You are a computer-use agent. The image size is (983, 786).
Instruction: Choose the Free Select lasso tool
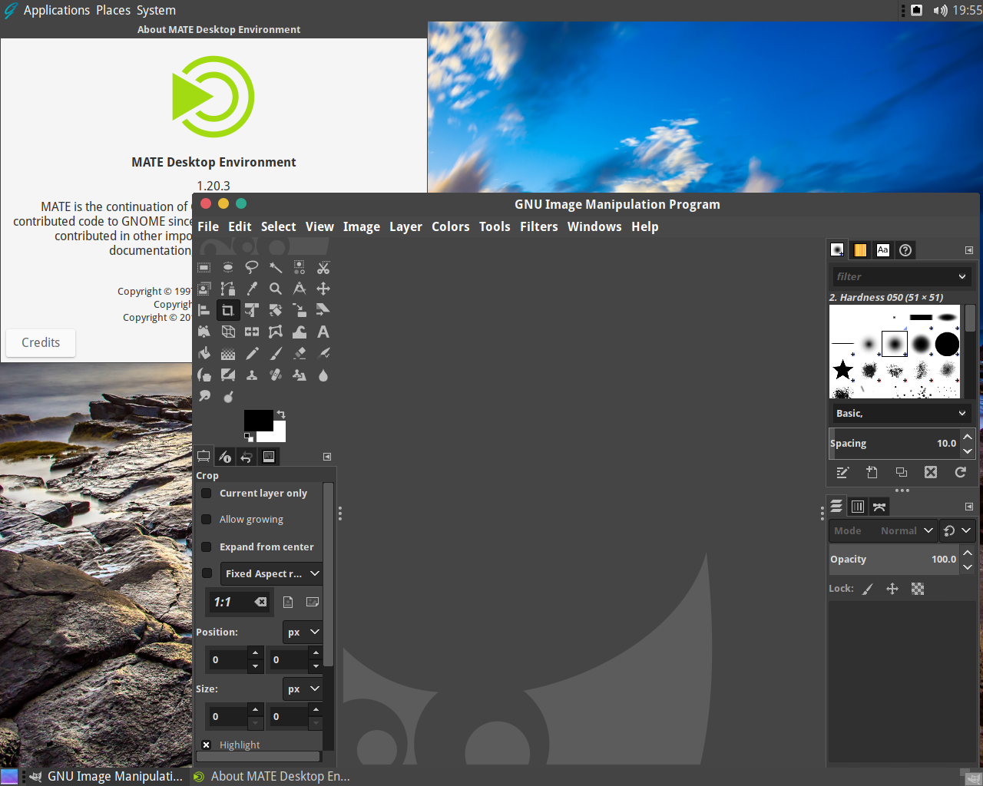coord(252,267)
